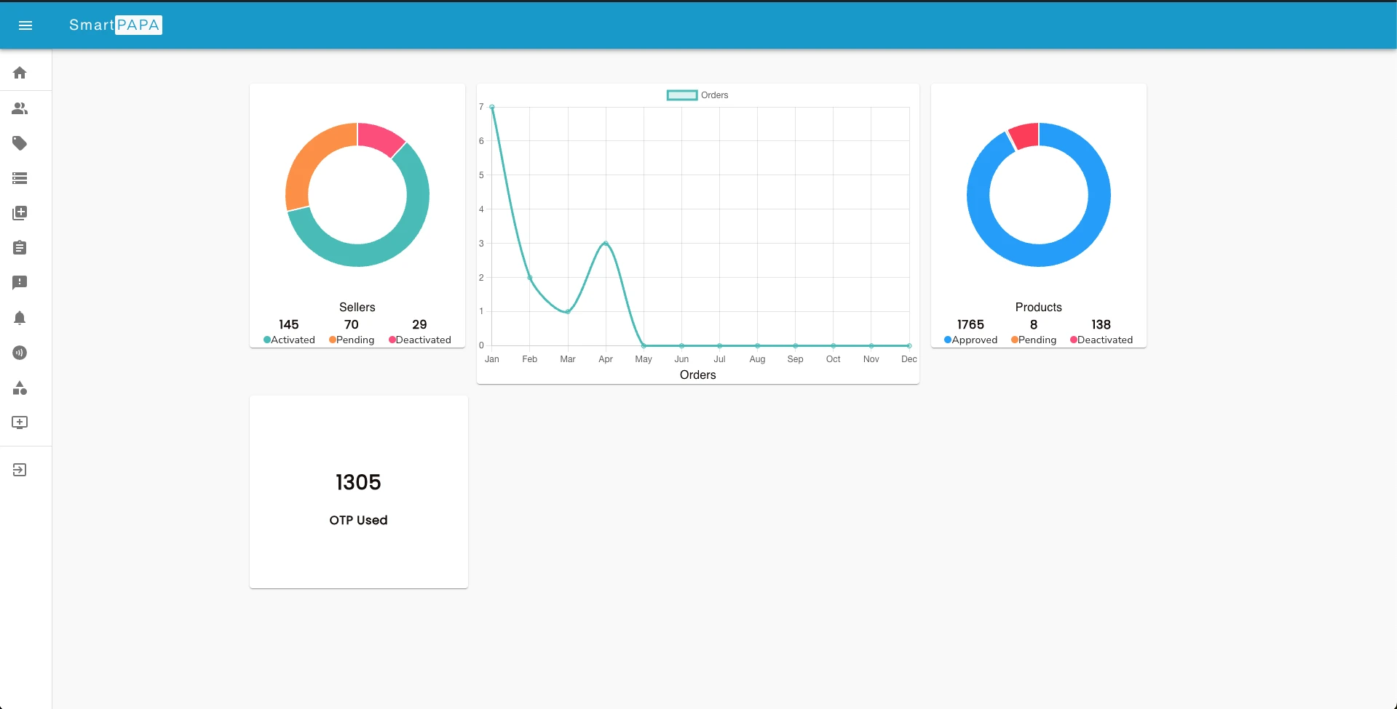Open the hamburger menu in header
This screenshot has height=709, width=1397.
pyautogui.click(x=25, y=25)
